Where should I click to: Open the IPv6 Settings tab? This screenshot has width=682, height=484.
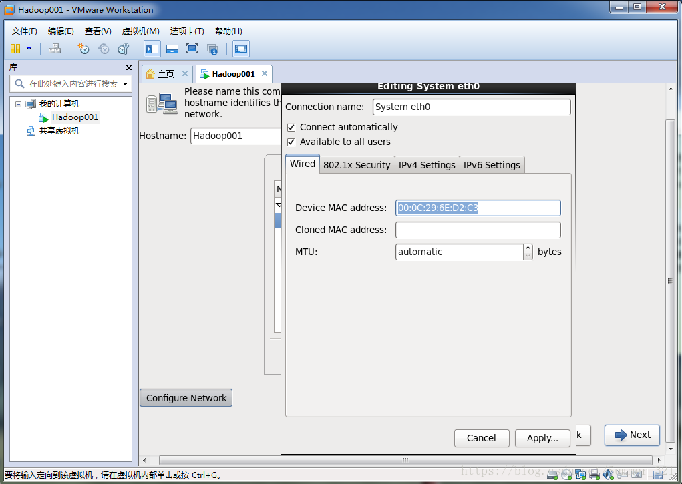(x=492, y=165)
